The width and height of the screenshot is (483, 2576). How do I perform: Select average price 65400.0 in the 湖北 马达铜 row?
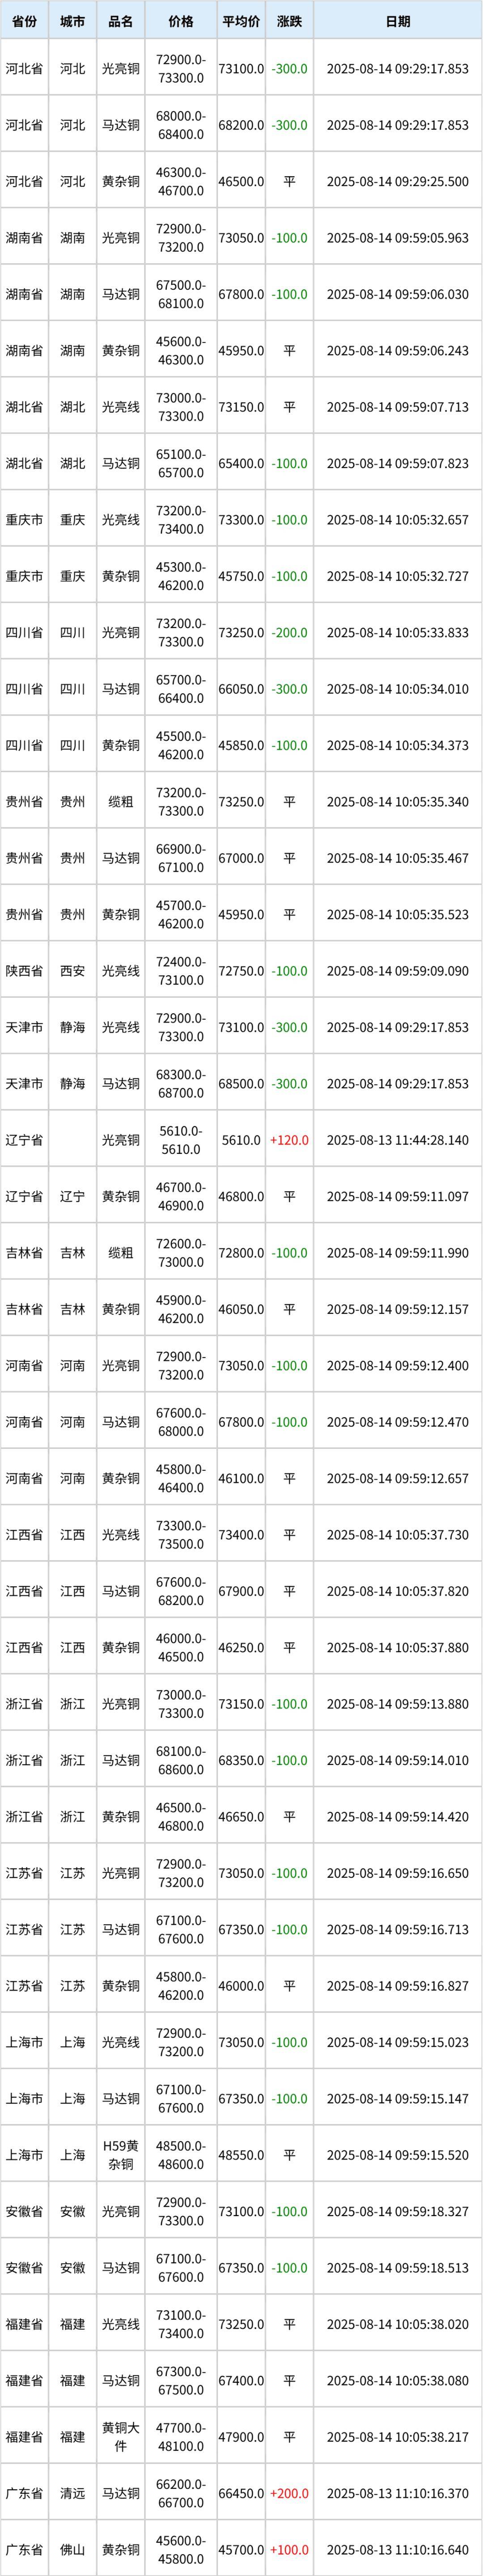(241, 464)
